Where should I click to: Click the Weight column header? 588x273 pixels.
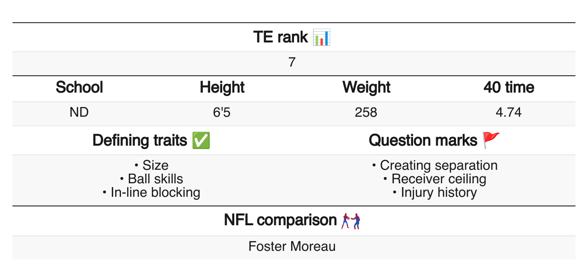366,87
